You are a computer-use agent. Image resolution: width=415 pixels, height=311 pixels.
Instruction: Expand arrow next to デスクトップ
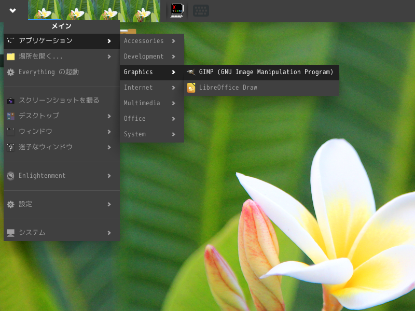pyautogui.click(x=109, y=116)
